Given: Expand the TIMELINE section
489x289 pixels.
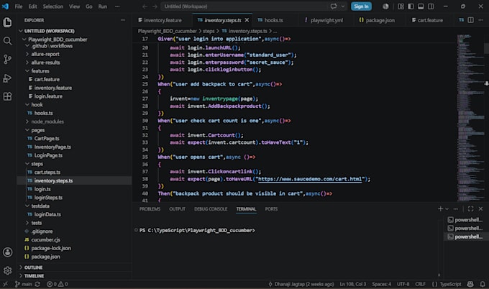Looking at the screenshot, I should pyautogui.click(x=34, y=276).
